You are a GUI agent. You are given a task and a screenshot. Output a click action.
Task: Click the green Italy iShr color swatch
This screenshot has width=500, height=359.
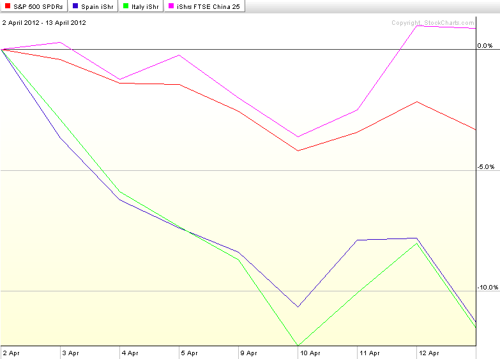[x=126, y=6]
